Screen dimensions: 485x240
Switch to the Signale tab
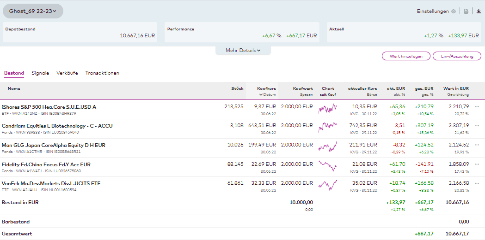[x=40, y=73]
